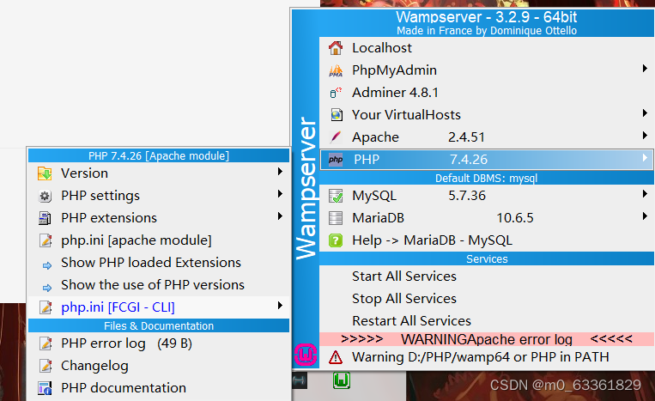Expand the PHP 7.4.26 submenu arrow
Viewport: 655px width, 401px height.
point(645,157)
